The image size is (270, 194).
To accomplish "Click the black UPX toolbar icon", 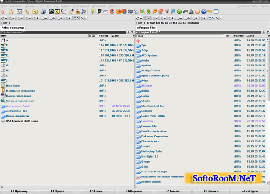I will point(51,12).
